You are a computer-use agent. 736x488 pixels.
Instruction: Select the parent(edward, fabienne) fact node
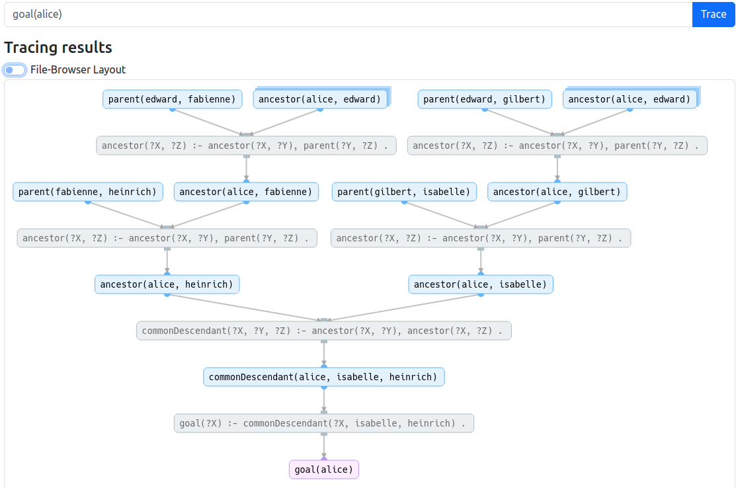tap(173, 99)
